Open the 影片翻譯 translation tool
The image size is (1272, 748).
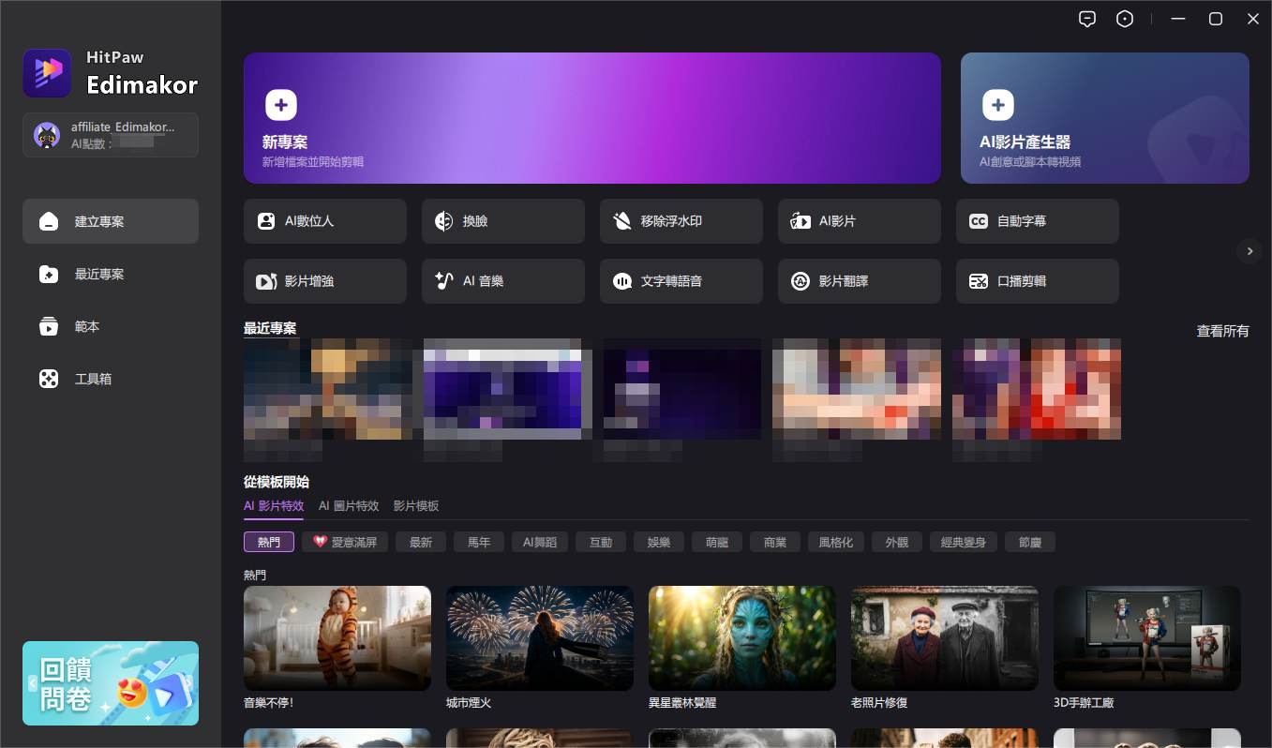(859, 281)
